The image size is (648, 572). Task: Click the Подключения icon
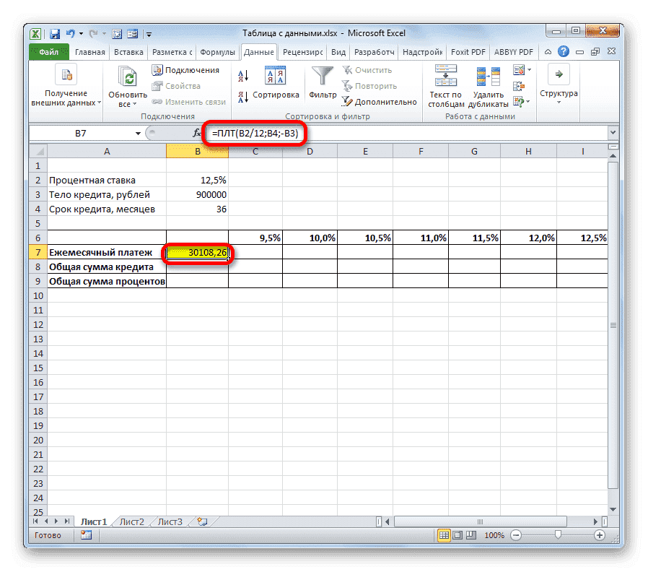(x=158, y=69)
